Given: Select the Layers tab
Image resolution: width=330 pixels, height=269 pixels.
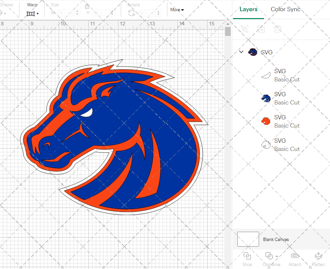Looking at the screenshot, I should (x=248, y=9).
